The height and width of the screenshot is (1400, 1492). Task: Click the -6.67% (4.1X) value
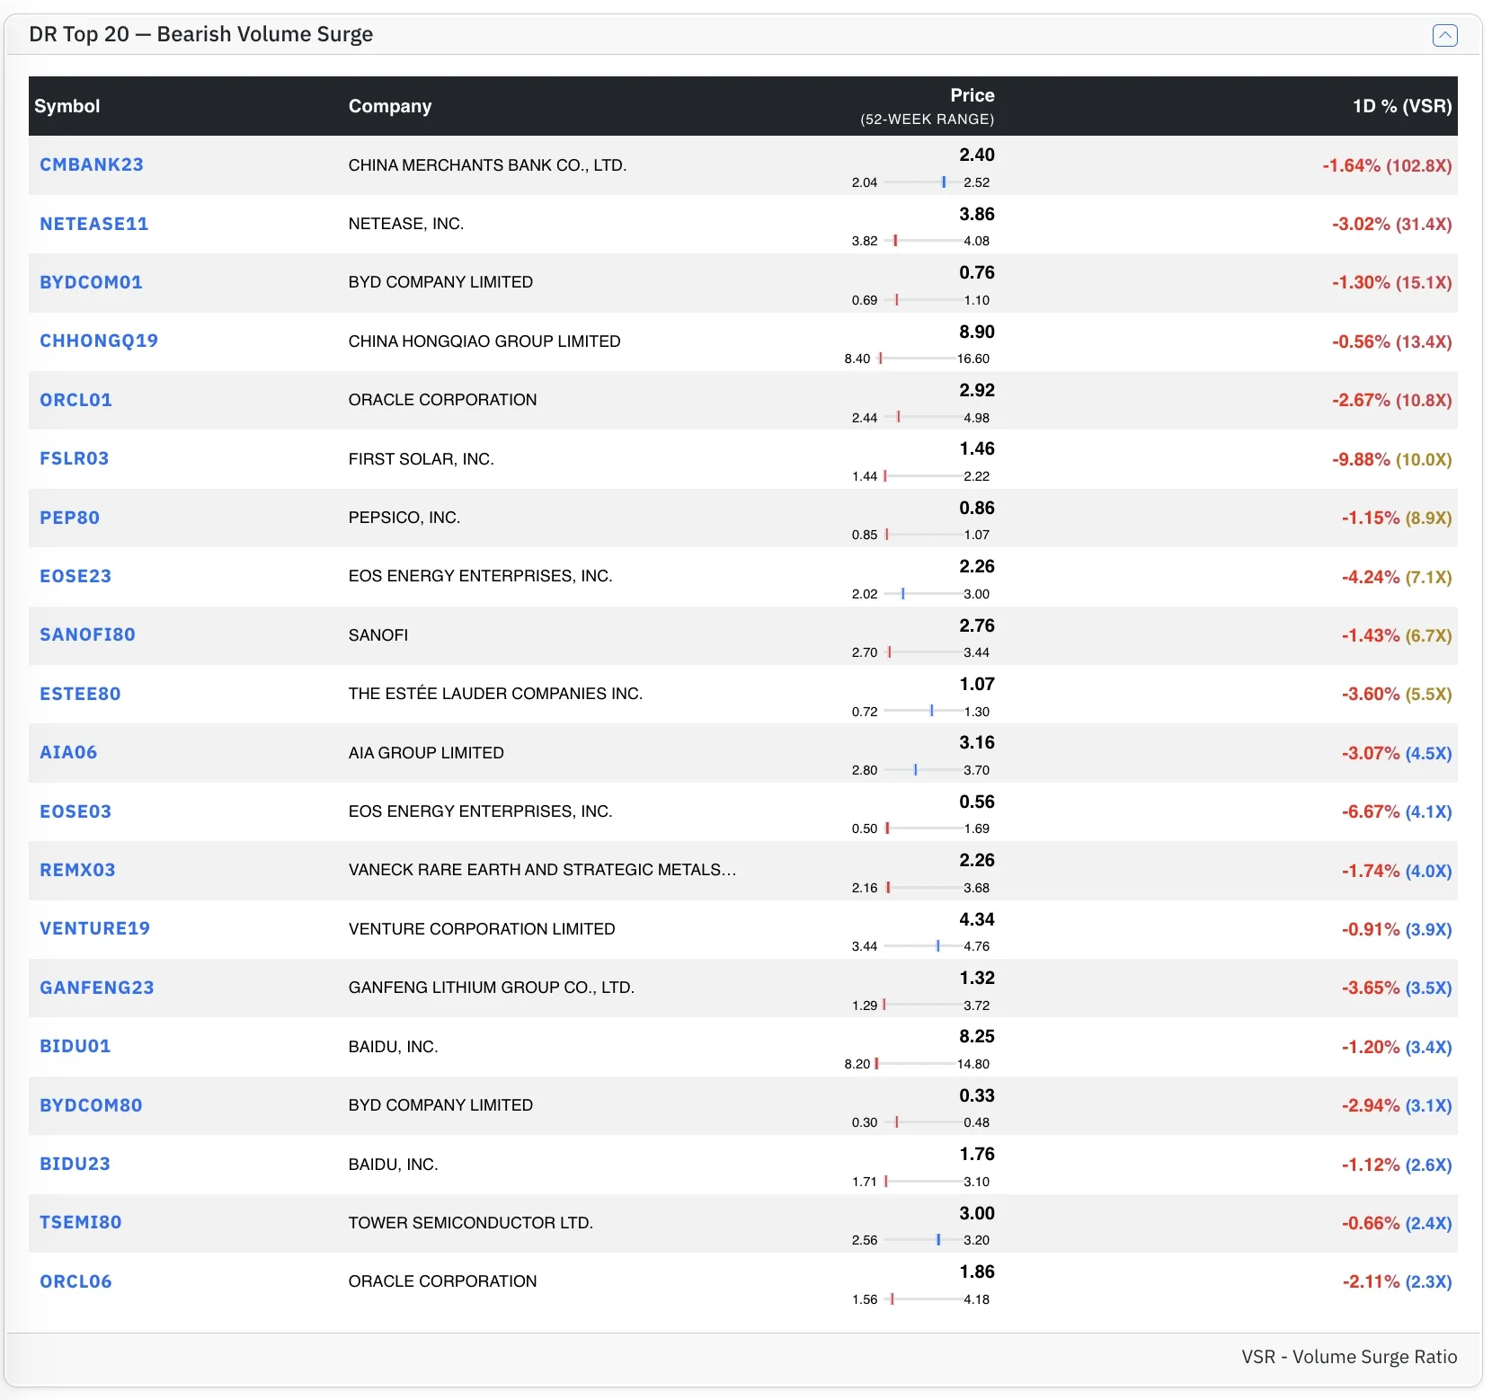pos(1397,811)
